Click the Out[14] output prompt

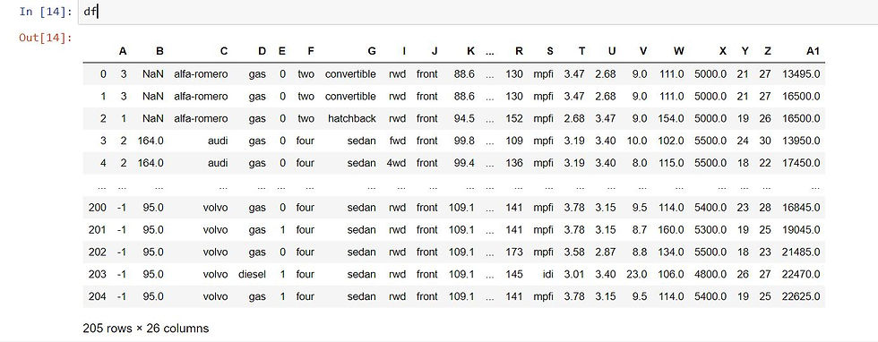tap(46, 38)
